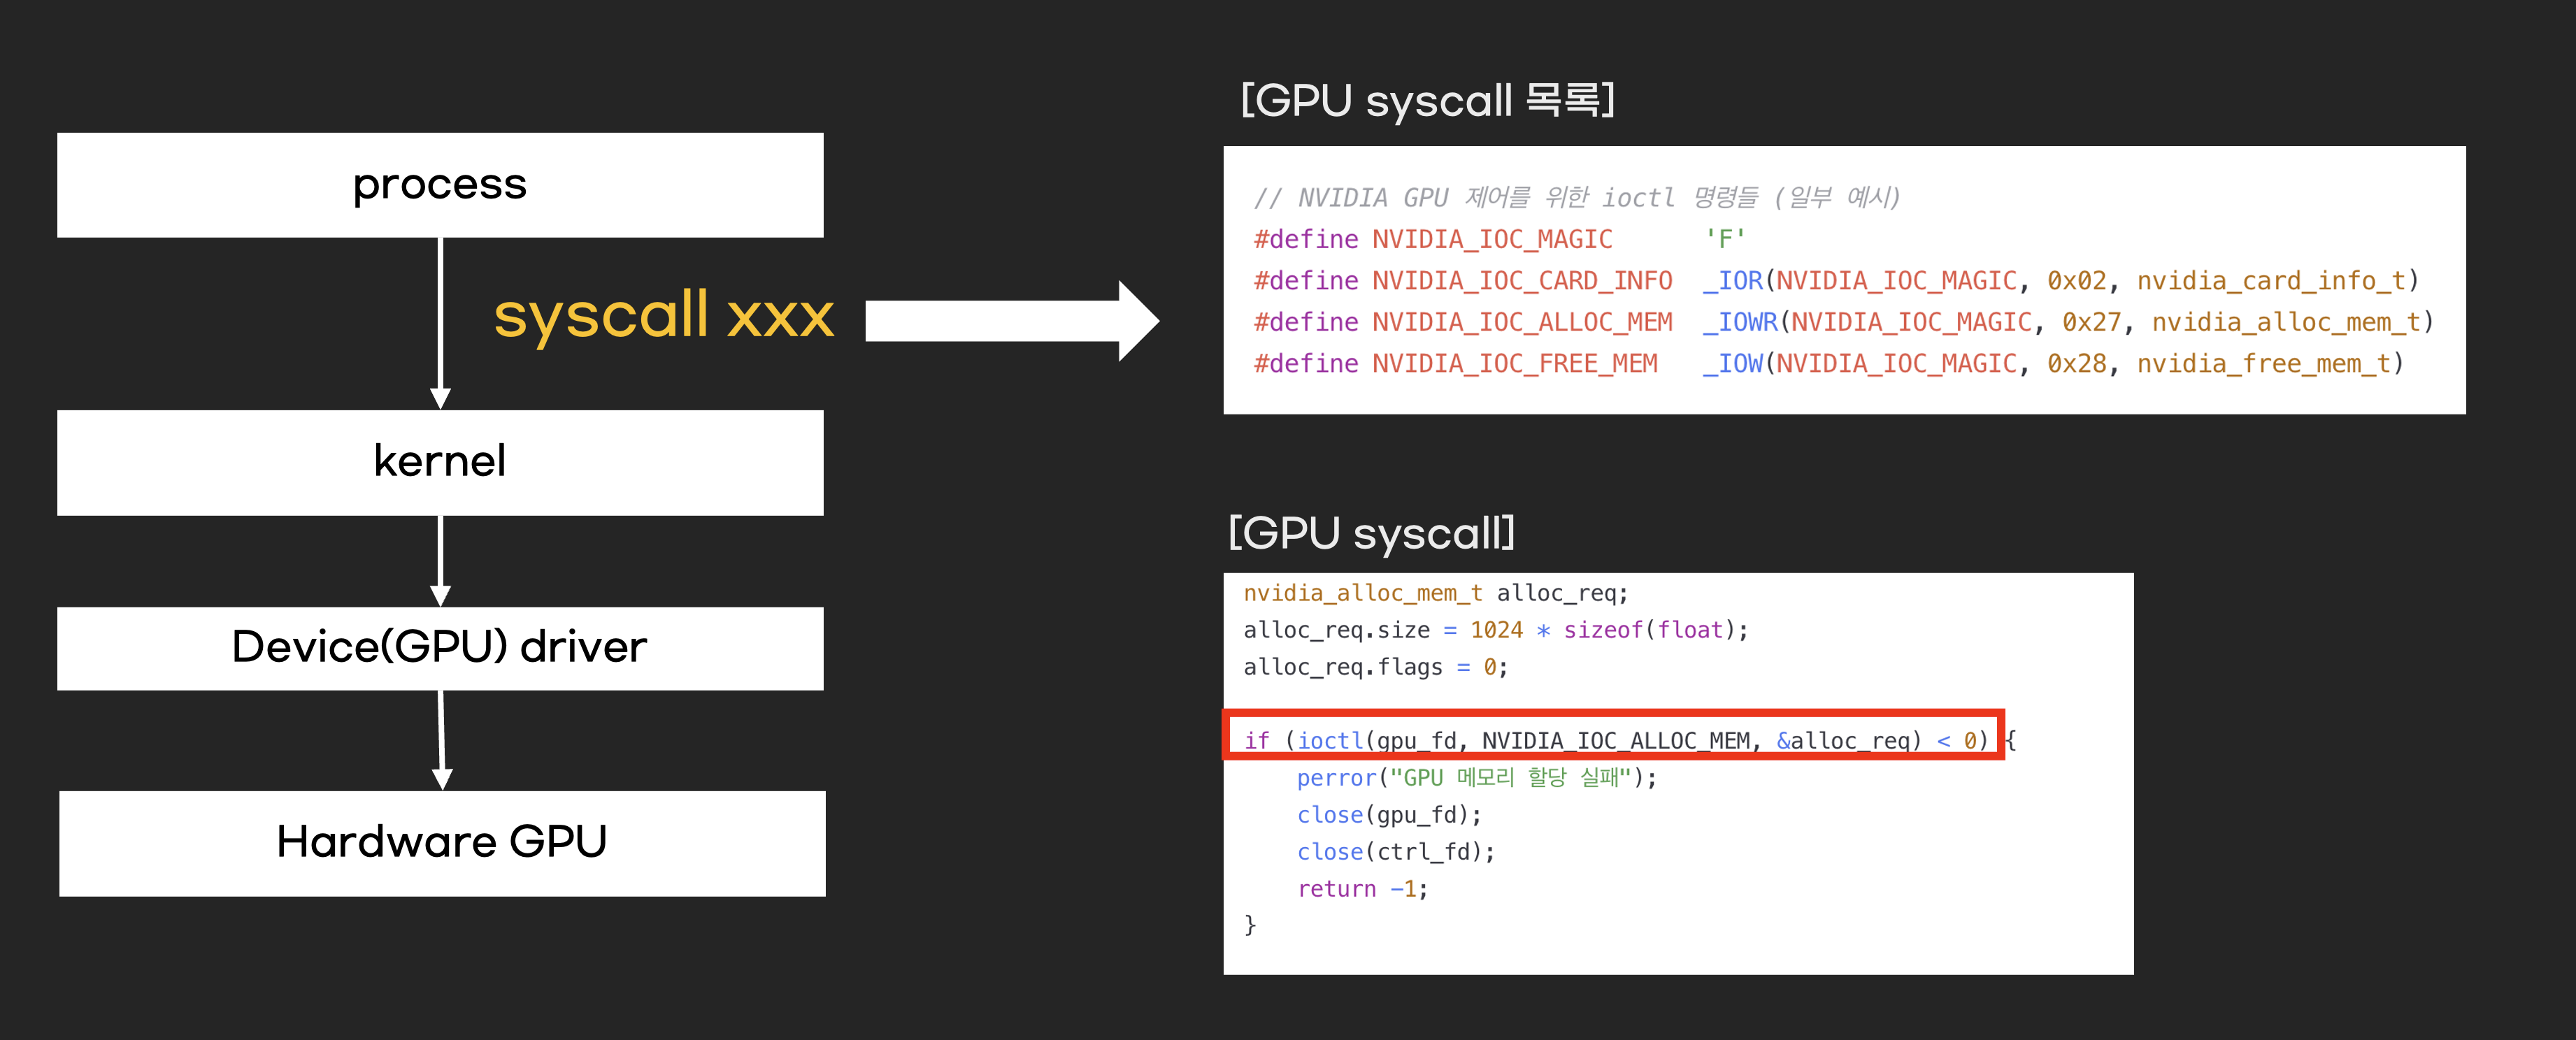This screenshot has width=2576, height=1040.
Task: Click the GPU syscall 목록 heading
Action: [x=1427, y=100]
